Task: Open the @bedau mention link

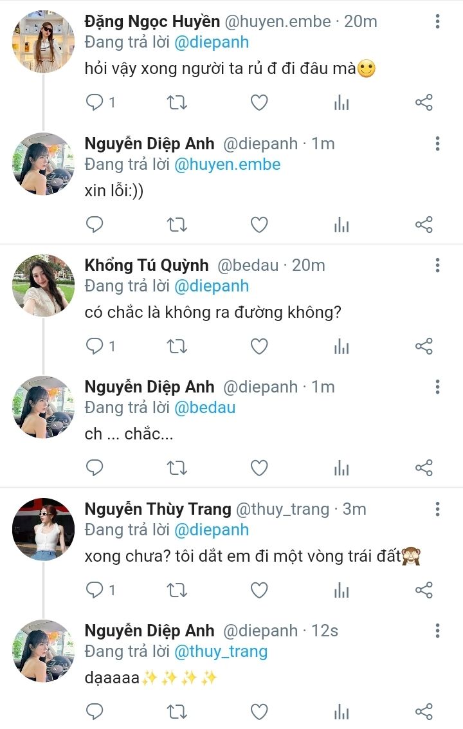Action: point(205,407)
